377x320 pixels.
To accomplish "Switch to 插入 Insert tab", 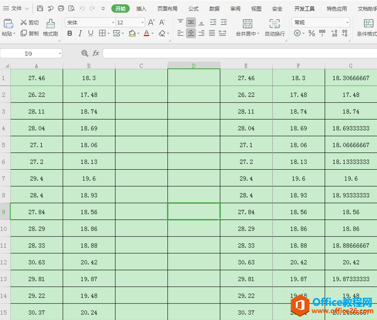I will point(141,9).
